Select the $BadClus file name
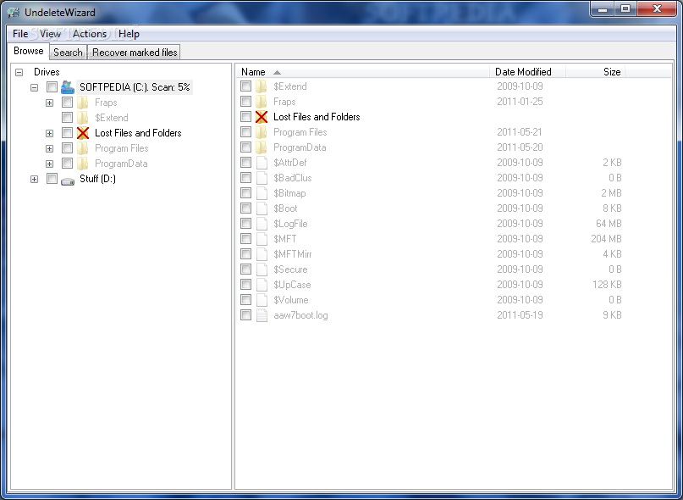Viewport: 683px width, 500px height. tap(293, 178)
